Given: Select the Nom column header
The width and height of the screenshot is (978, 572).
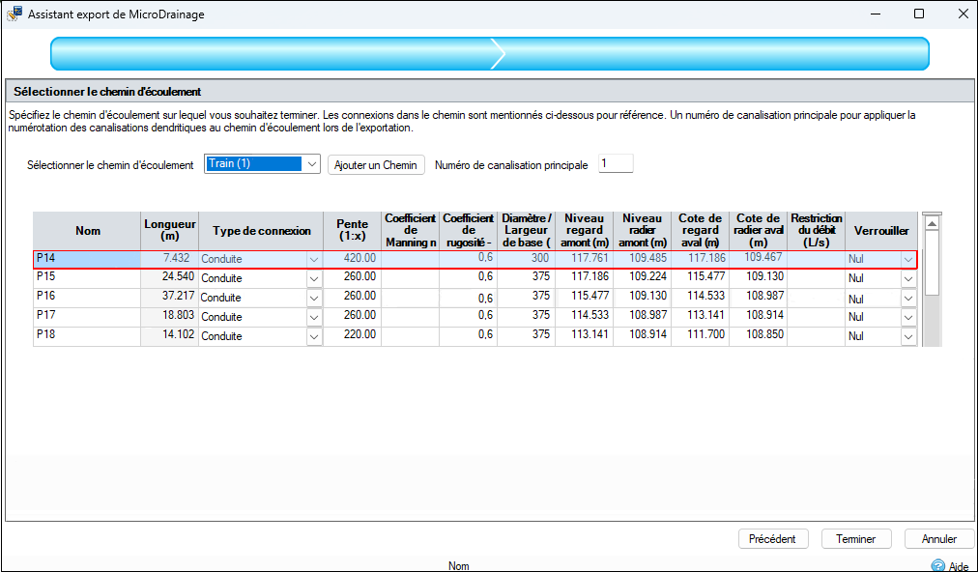Looking at the screenshot, I should click(87, 231).
